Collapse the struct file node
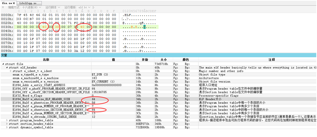Viewport: 317px width, 137px height. click(3, 64)
